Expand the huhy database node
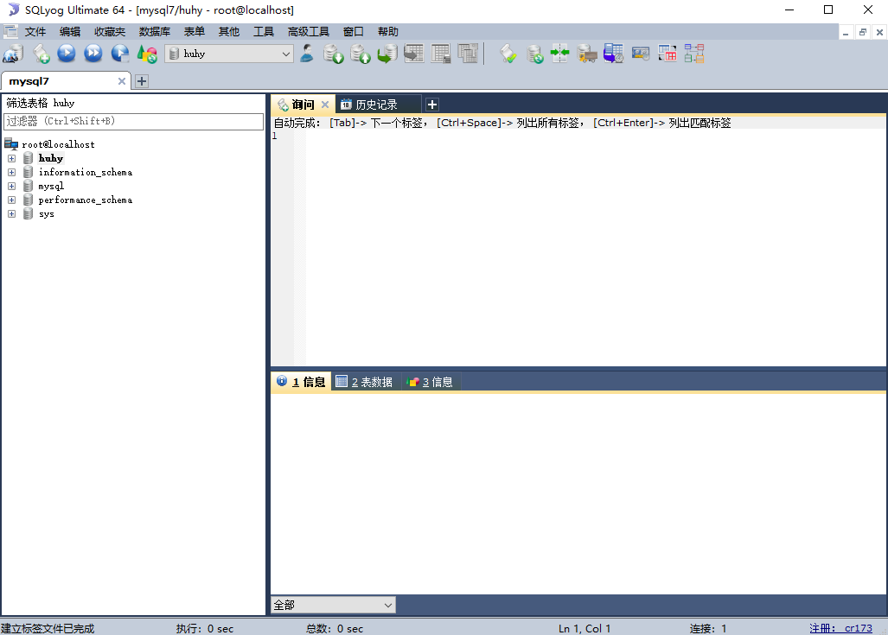888x635 pixels. pyautogui.click(x=11, y=158)
